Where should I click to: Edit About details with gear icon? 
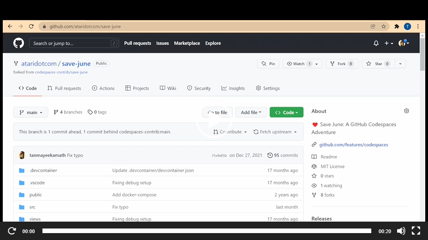pos(406,111)
